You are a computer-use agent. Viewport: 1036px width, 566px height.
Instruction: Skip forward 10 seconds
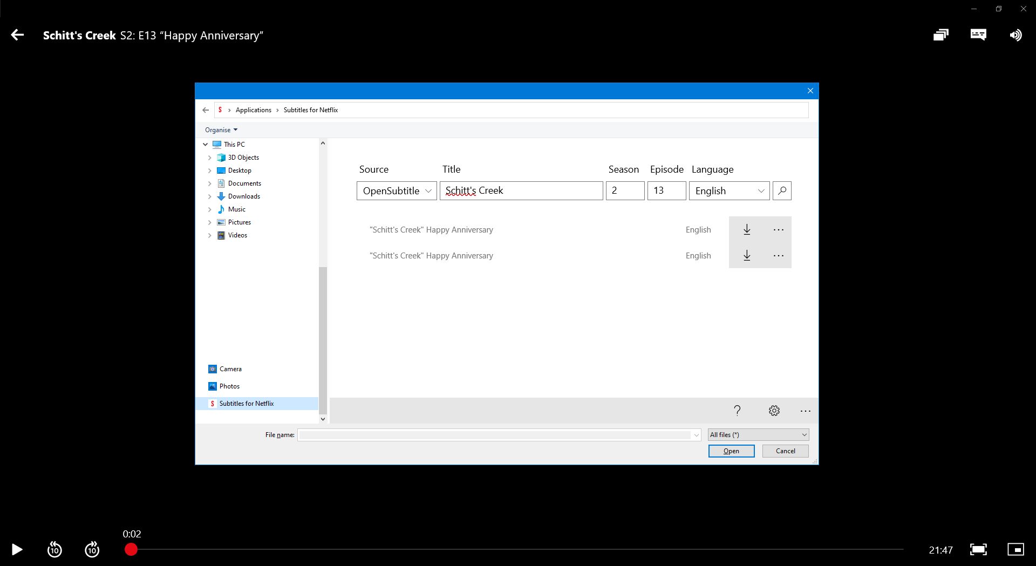[92, 549]
